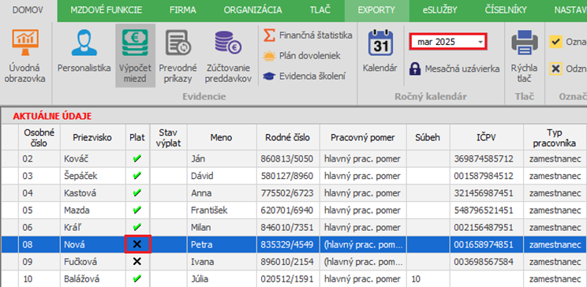
Task: Click rodné číslo 835329/4549
Action: (286, 244)
